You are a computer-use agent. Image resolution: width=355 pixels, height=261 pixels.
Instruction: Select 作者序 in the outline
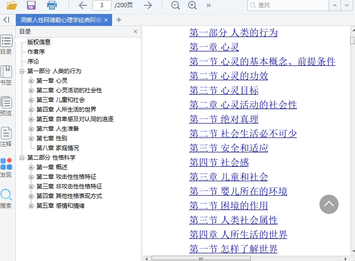36,52
